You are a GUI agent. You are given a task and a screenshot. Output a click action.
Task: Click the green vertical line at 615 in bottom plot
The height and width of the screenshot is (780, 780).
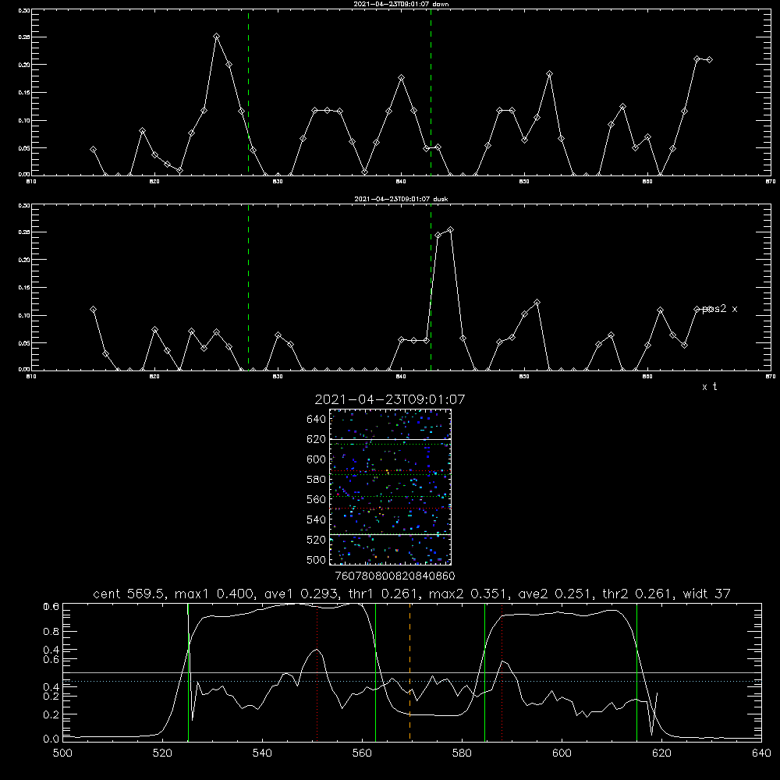(636, 672)
